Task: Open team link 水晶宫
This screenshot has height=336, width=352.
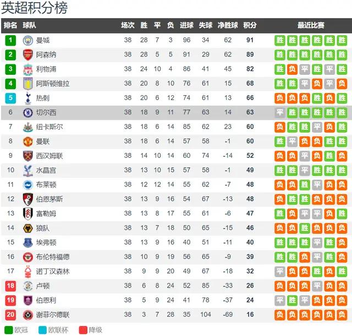Action: pos(46,170)
